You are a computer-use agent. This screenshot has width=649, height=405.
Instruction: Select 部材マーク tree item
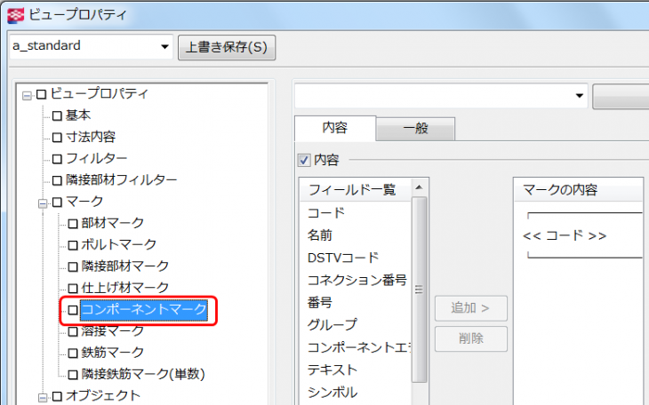pos(112,224)
